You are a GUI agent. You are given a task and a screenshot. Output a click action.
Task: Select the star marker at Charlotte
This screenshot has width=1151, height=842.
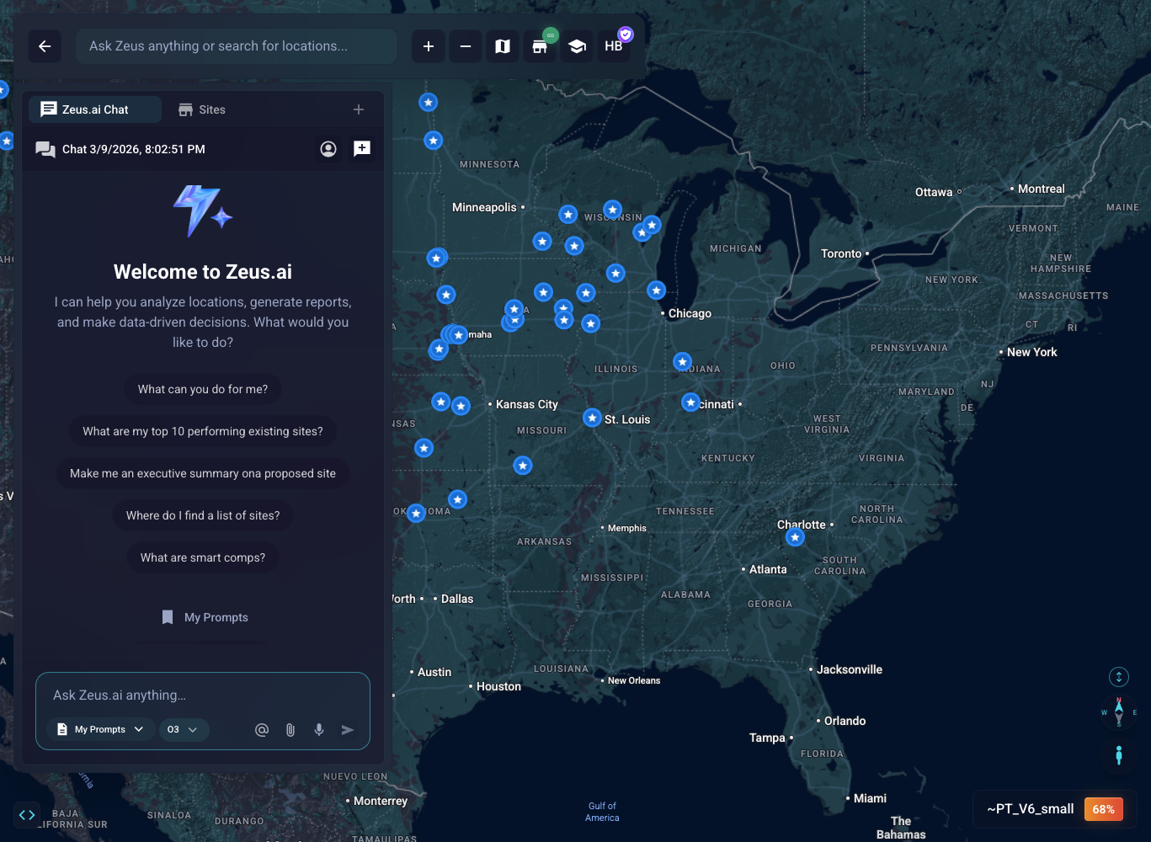tap(795, 537)
